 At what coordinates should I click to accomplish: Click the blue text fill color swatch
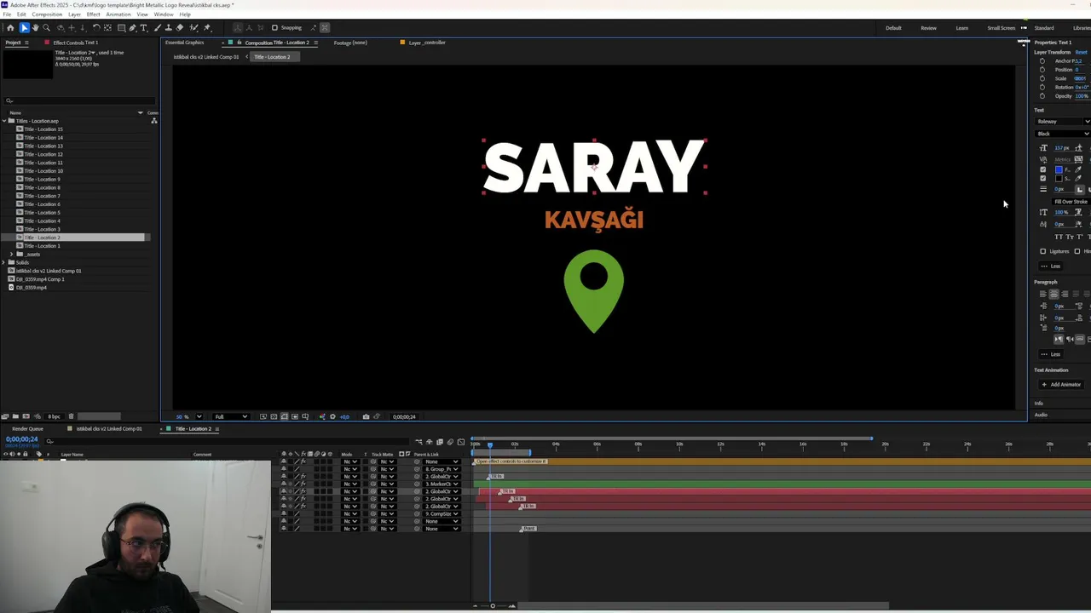click(x=1059, y=169)
